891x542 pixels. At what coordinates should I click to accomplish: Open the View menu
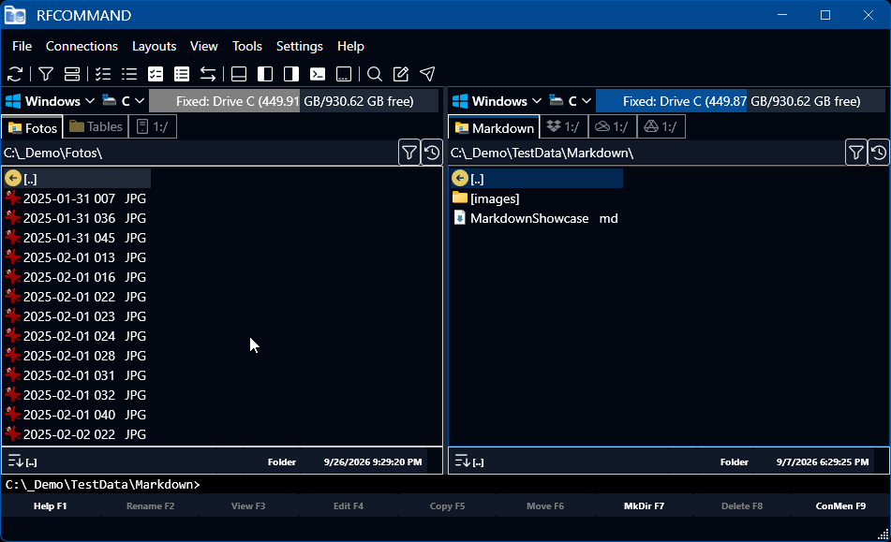204,46
